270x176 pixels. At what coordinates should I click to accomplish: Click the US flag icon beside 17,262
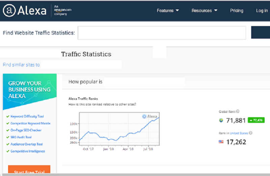pos(221,142)
